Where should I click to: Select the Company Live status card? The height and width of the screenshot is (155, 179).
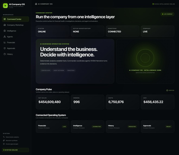pyautogui.click(x=158, y=31)
